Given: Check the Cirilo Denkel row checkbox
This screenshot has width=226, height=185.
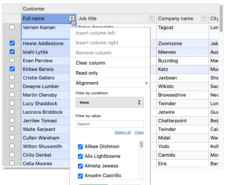Looking at the screenshot, I should pyautogui.click(x=12, y=154).
